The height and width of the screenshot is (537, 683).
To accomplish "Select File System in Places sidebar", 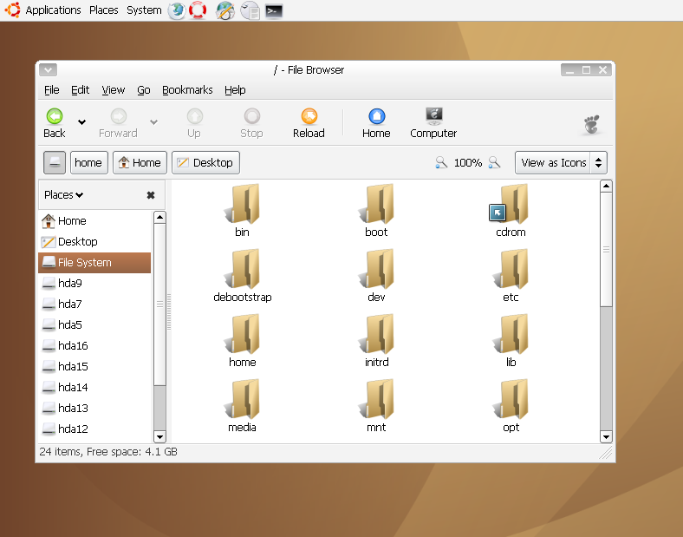I will [94, 263].
